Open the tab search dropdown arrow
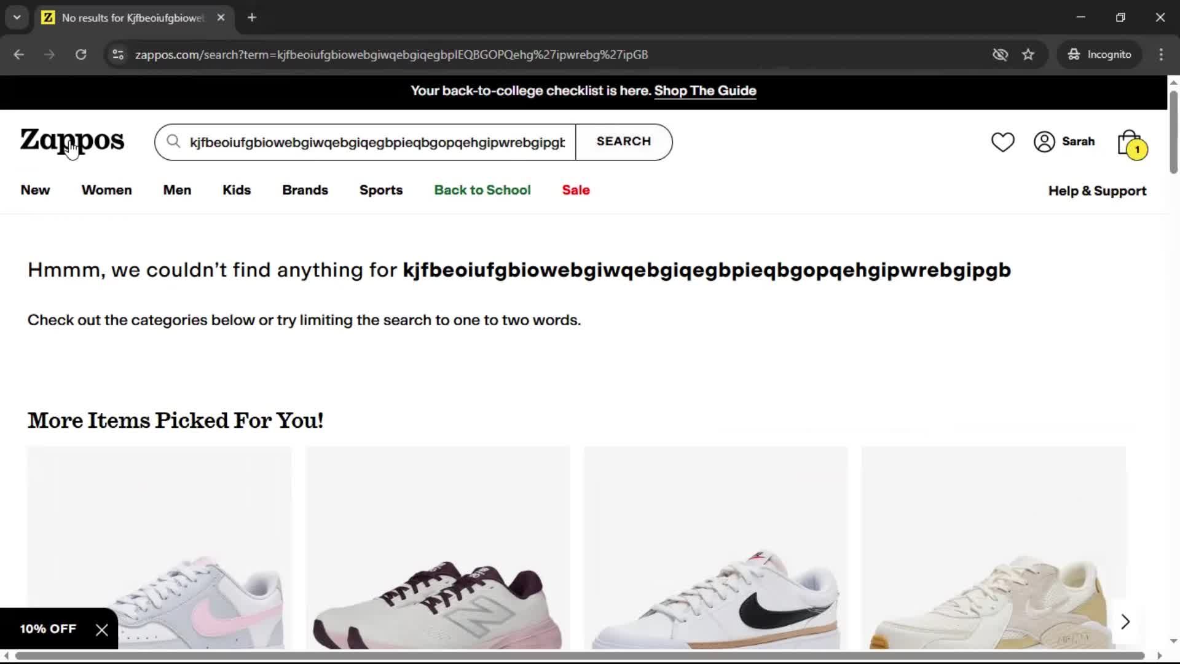Image resolution: width=1180 pixels, height=664 pixels. (17, 18)
